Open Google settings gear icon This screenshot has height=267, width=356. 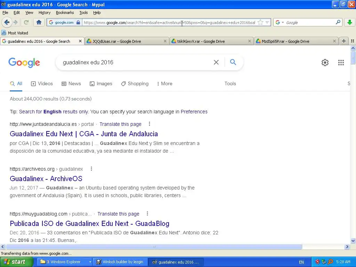coord(325,63)
